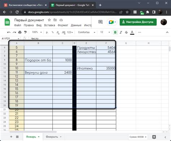Click the Print icon
This screenshot has width=171, height=141.
[x=20, y=32]
